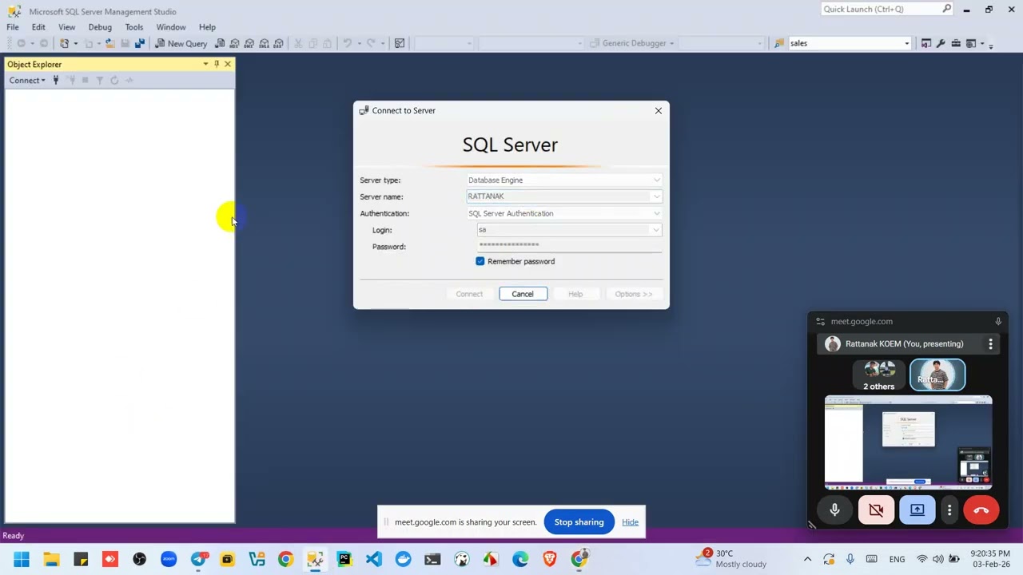Open the Help menu

pos(207,27)
